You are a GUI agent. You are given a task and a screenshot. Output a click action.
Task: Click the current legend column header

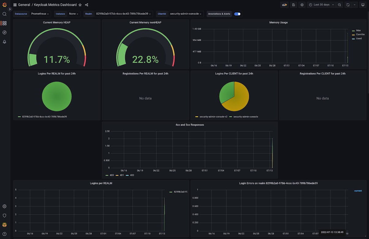tap(358, 191)
